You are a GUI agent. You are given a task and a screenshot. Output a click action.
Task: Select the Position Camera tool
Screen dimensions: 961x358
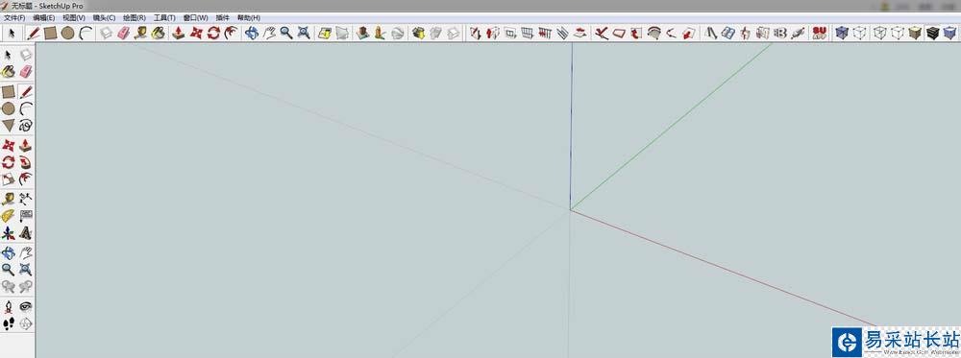point(8,306)
